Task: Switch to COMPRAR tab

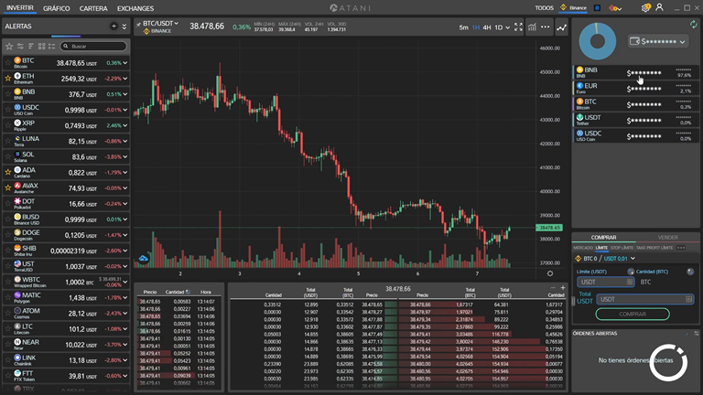Action: (603, 238)
